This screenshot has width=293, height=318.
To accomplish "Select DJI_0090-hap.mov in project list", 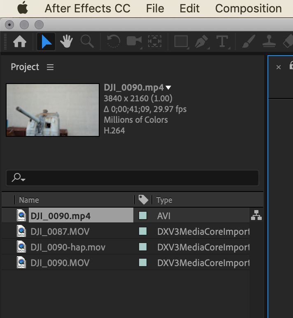I will [x=68, y=247].
